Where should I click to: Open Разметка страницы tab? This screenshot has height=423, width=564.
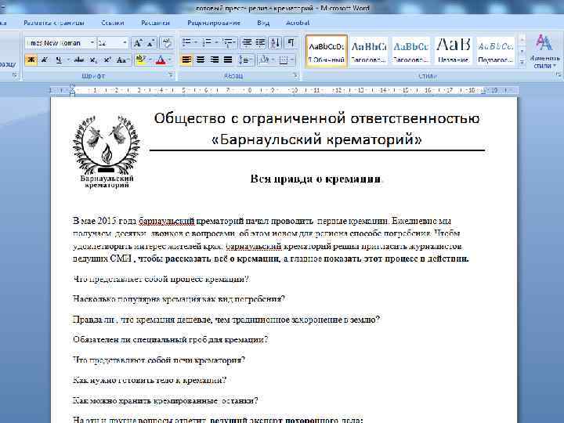pos(54,23)
